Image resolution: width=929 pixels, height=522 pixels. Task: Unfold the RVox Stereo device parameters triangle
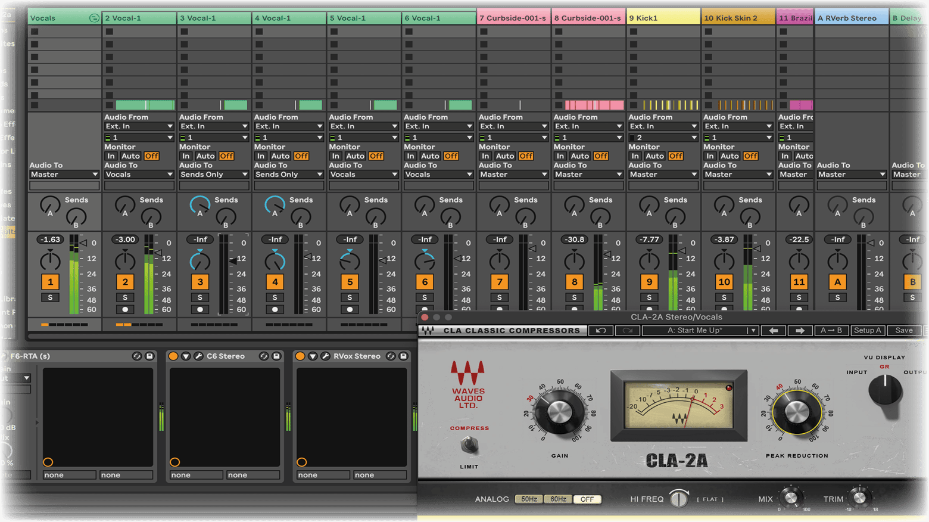point(313,356)
